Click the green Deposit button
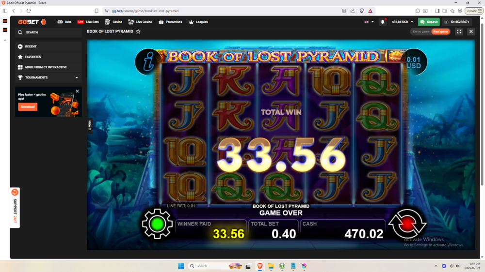 click(x=429, y=22)
